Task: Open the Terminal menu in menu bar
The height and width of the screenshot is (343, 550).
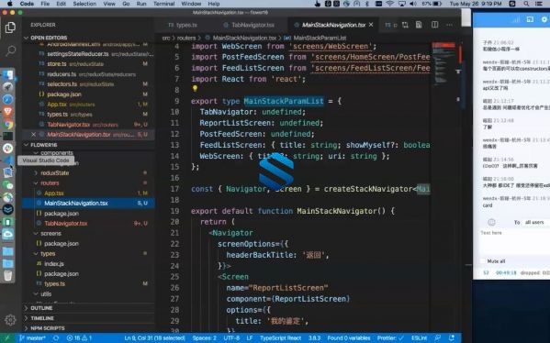Action: pyautogui.click(x=163, y=4)
